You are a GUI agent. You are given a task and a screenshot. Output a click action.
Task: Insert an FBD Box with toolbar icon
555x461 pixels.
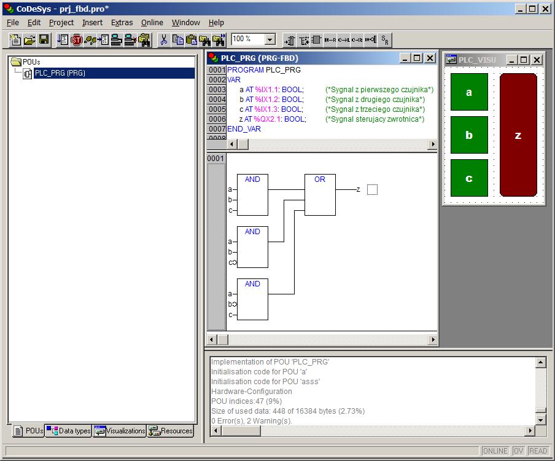click(x=316, y=41)
